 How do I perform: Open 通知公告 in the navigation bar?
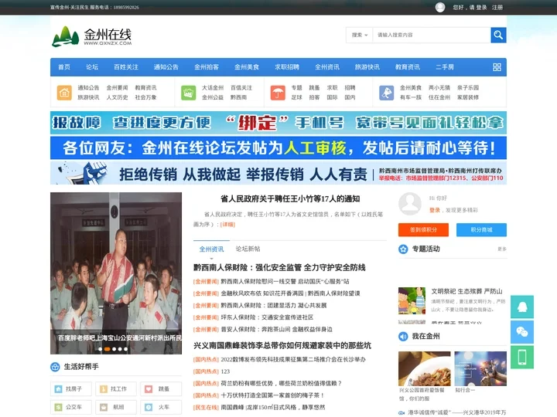pyautogui.click(x=166, y=67)
